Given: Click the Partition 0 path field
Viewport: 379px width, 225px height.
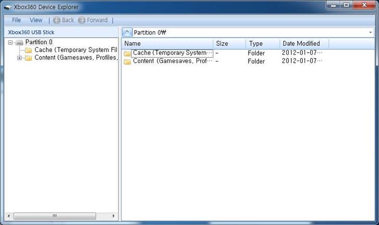Looking at the screenshot, I should pyautogui.click(x=250, y=32).
